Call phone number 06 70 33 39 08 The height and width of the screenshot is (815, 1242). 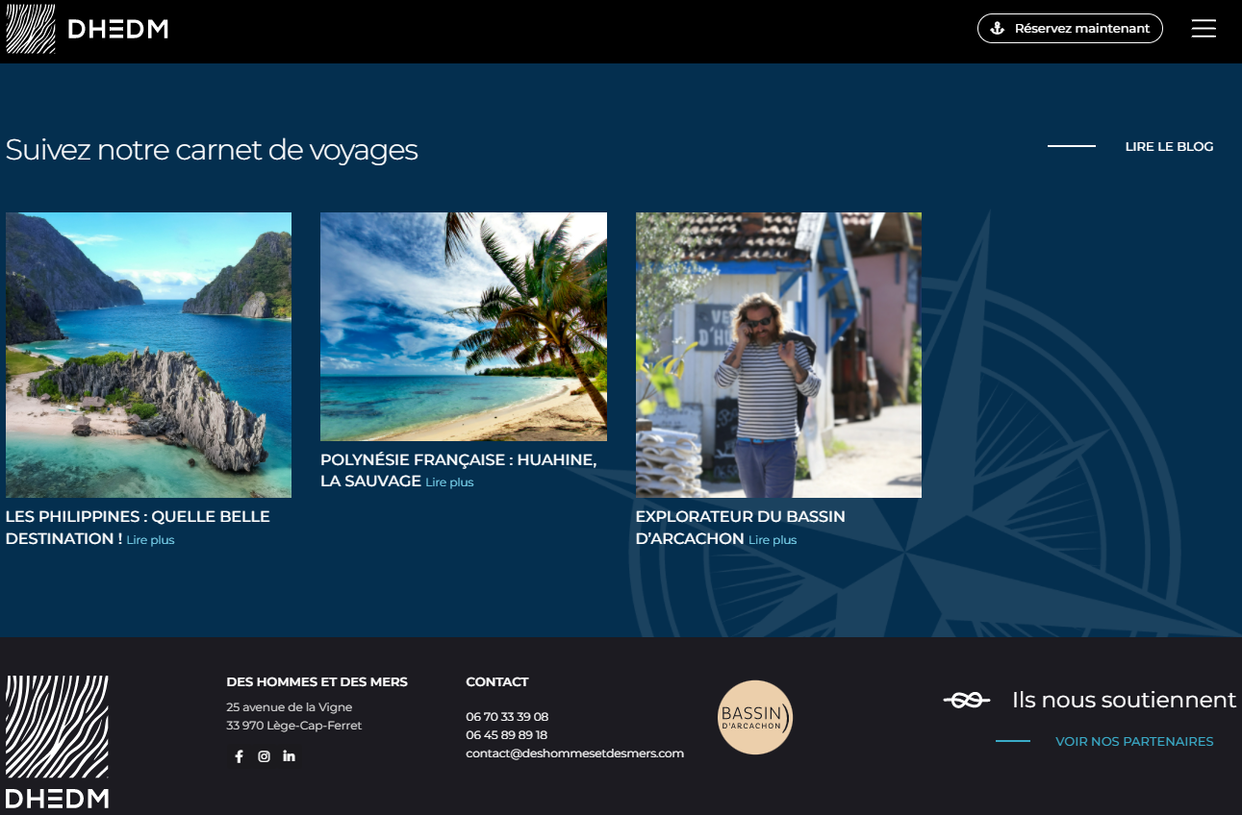pos(507,717)
